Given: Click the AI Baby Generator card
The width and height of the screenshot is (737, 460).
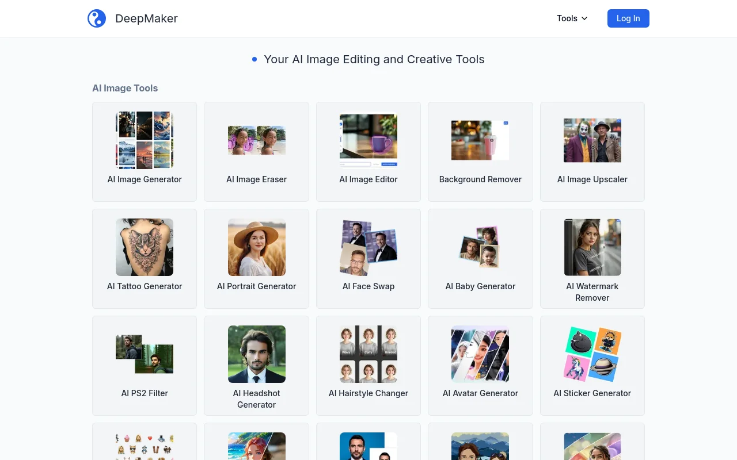Looking at the screenshot, I should [x=480, y=259].
